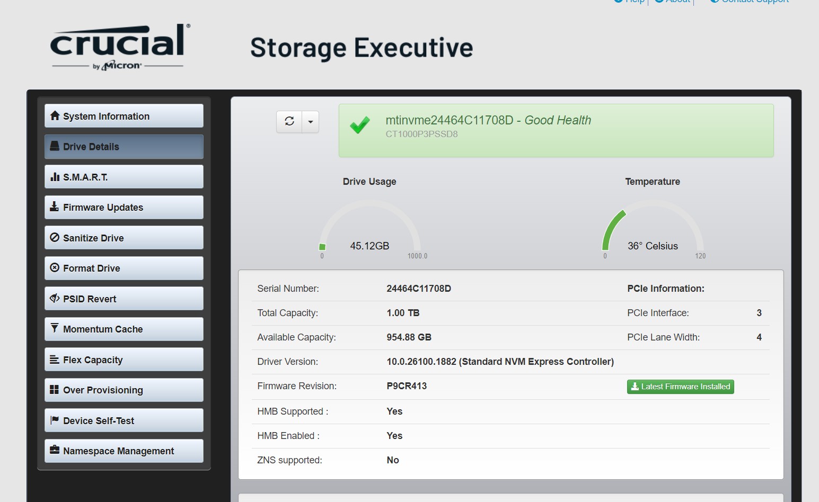Open the Momentum Cache settings

124,329
